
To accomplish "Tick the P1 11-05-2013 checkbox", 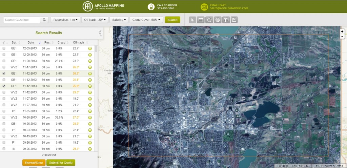I will (x=4, y=111).
